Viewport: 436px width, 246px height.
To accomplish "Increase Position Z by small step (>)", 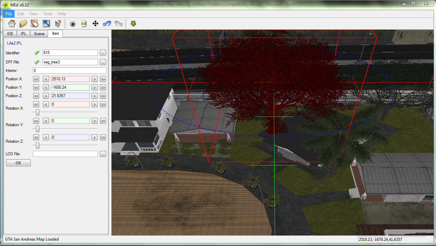I will [x=95, y=96].
